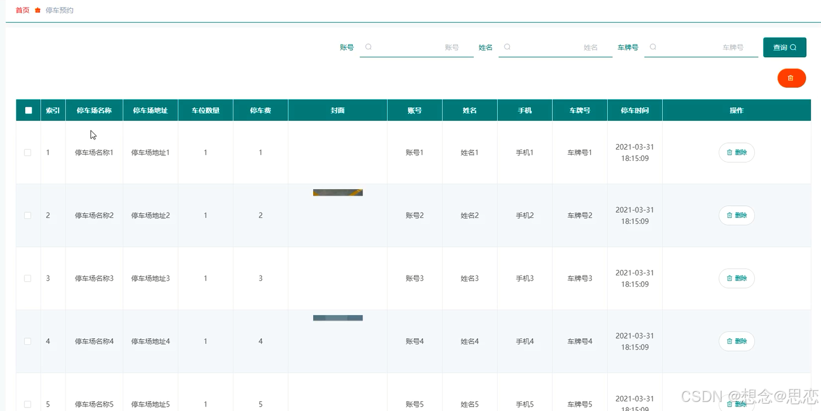Click the 停车费 column header

coord(261,111)
